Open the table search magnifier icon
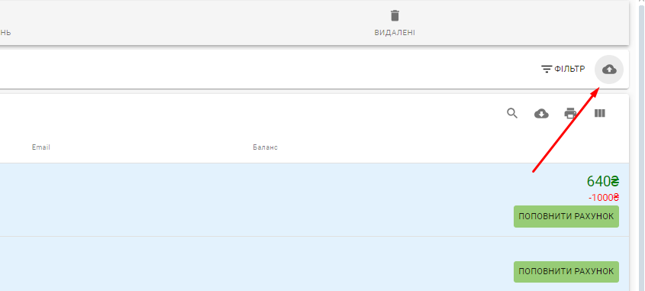The width and height of the screenshot is (645, 291). pyautogui.click(x=512, y=113)
